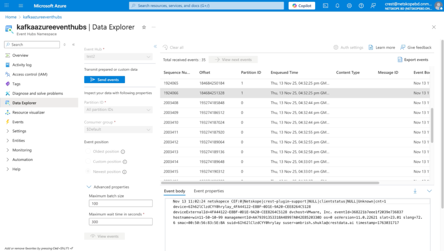Click the Activity log icon
Screen dimensions: 444x251
8,65
